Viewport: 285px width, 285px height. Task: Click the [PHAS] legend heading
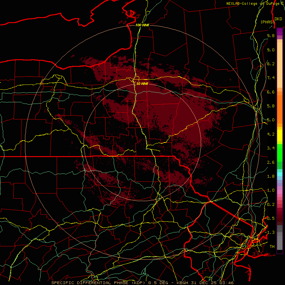coord(268,22)
